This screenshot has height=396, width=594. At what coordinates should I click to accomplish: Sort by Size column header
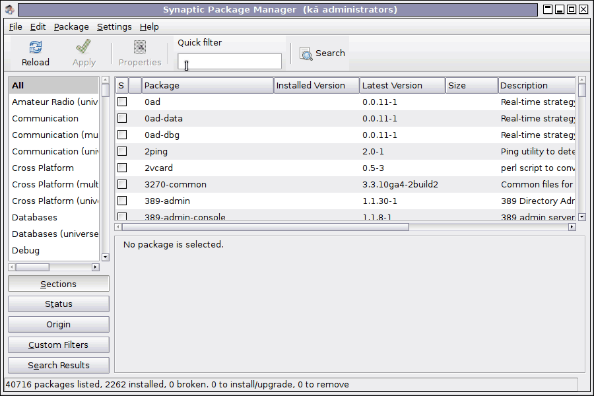coord(472,85)
